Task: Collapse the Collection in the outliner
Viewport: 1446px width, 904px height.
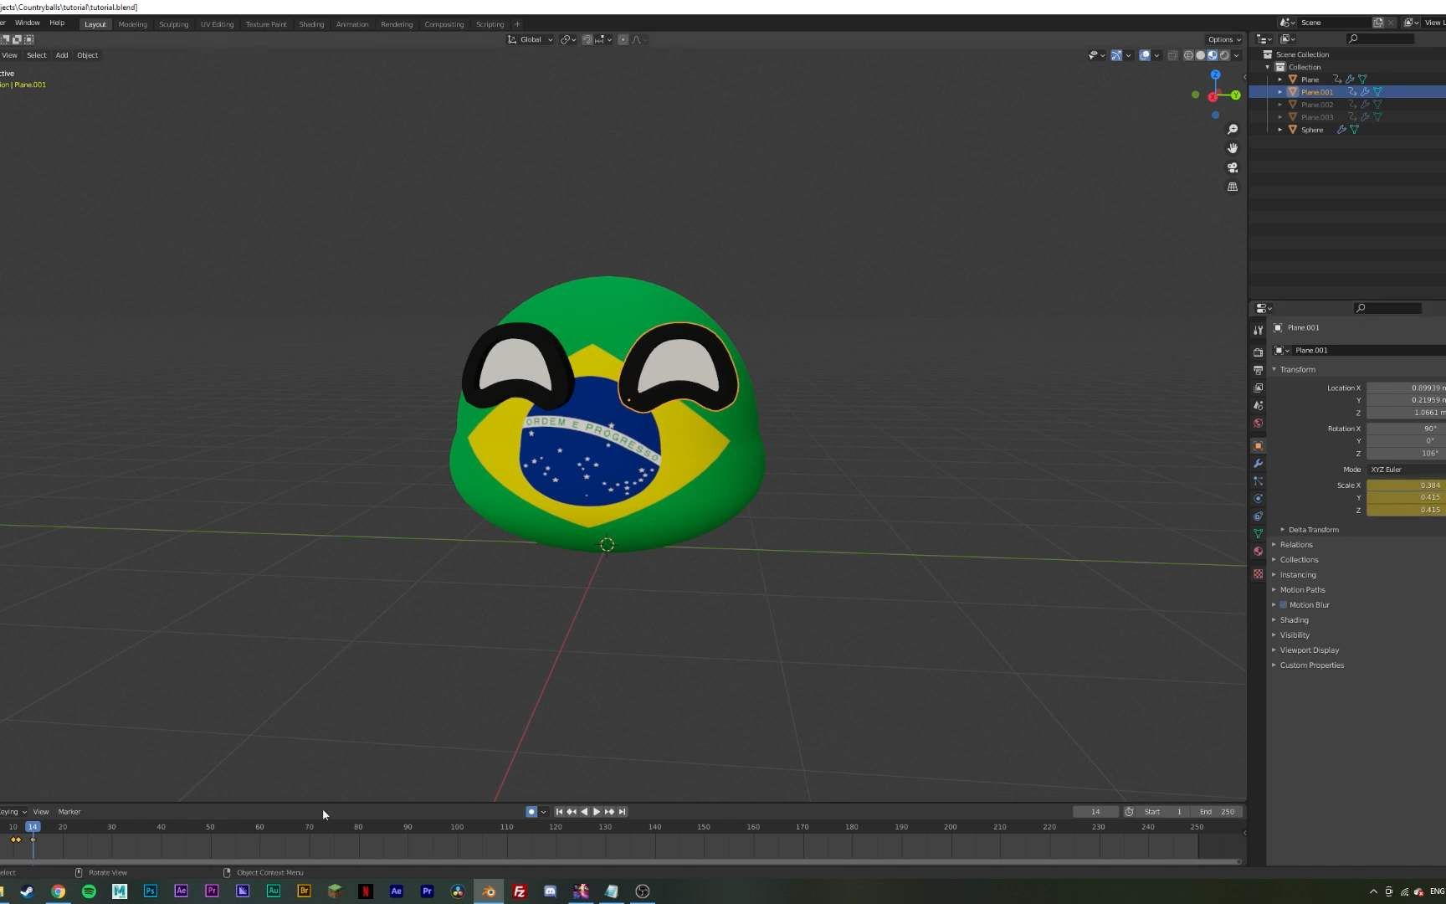Action: (x=1267, y=67)
